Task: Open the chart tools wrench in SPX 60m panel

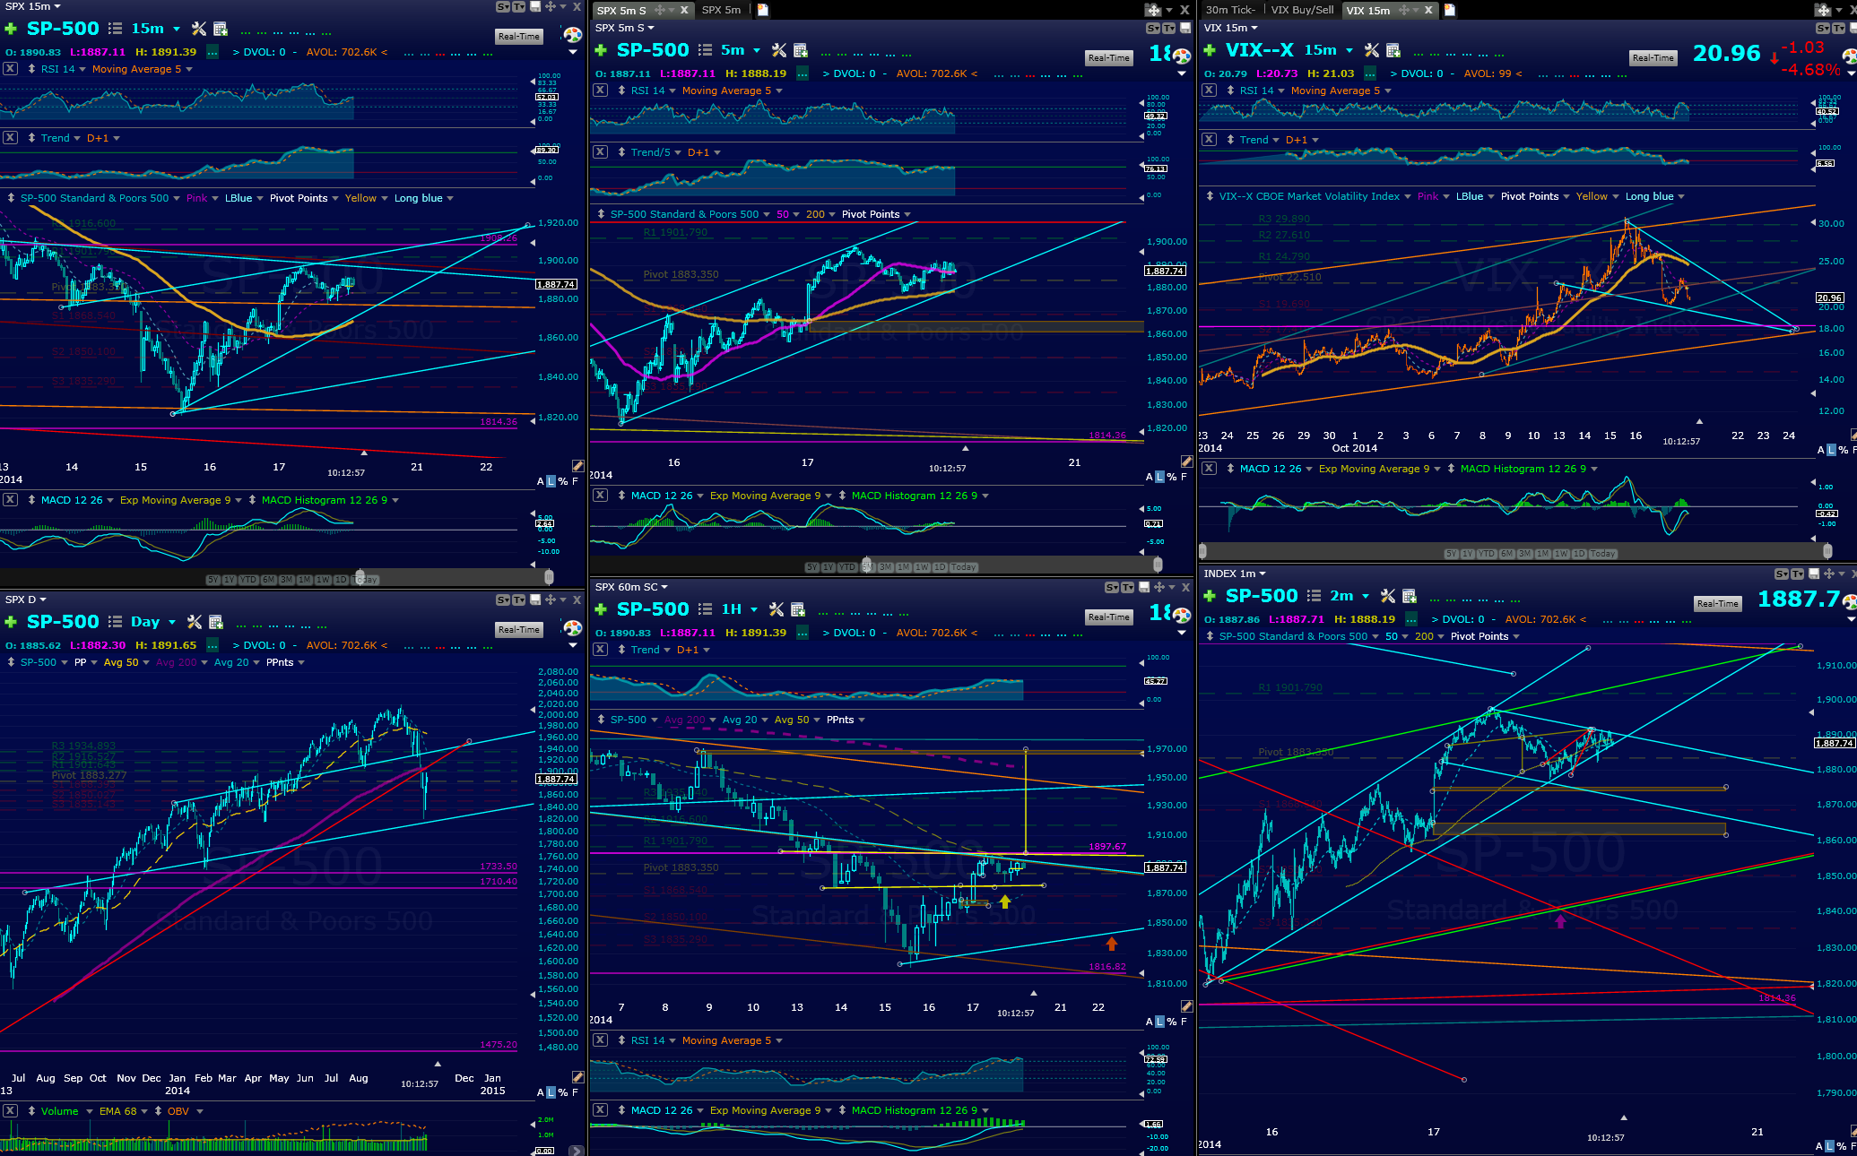Action: click(x=777, y=609)
